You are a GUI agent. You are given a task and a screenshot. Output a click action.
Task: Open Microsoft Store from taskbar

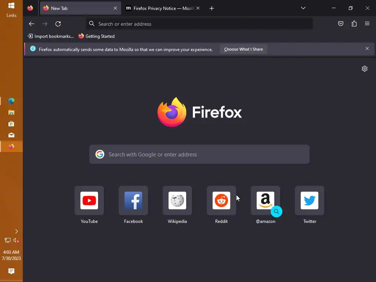(11, 124)
